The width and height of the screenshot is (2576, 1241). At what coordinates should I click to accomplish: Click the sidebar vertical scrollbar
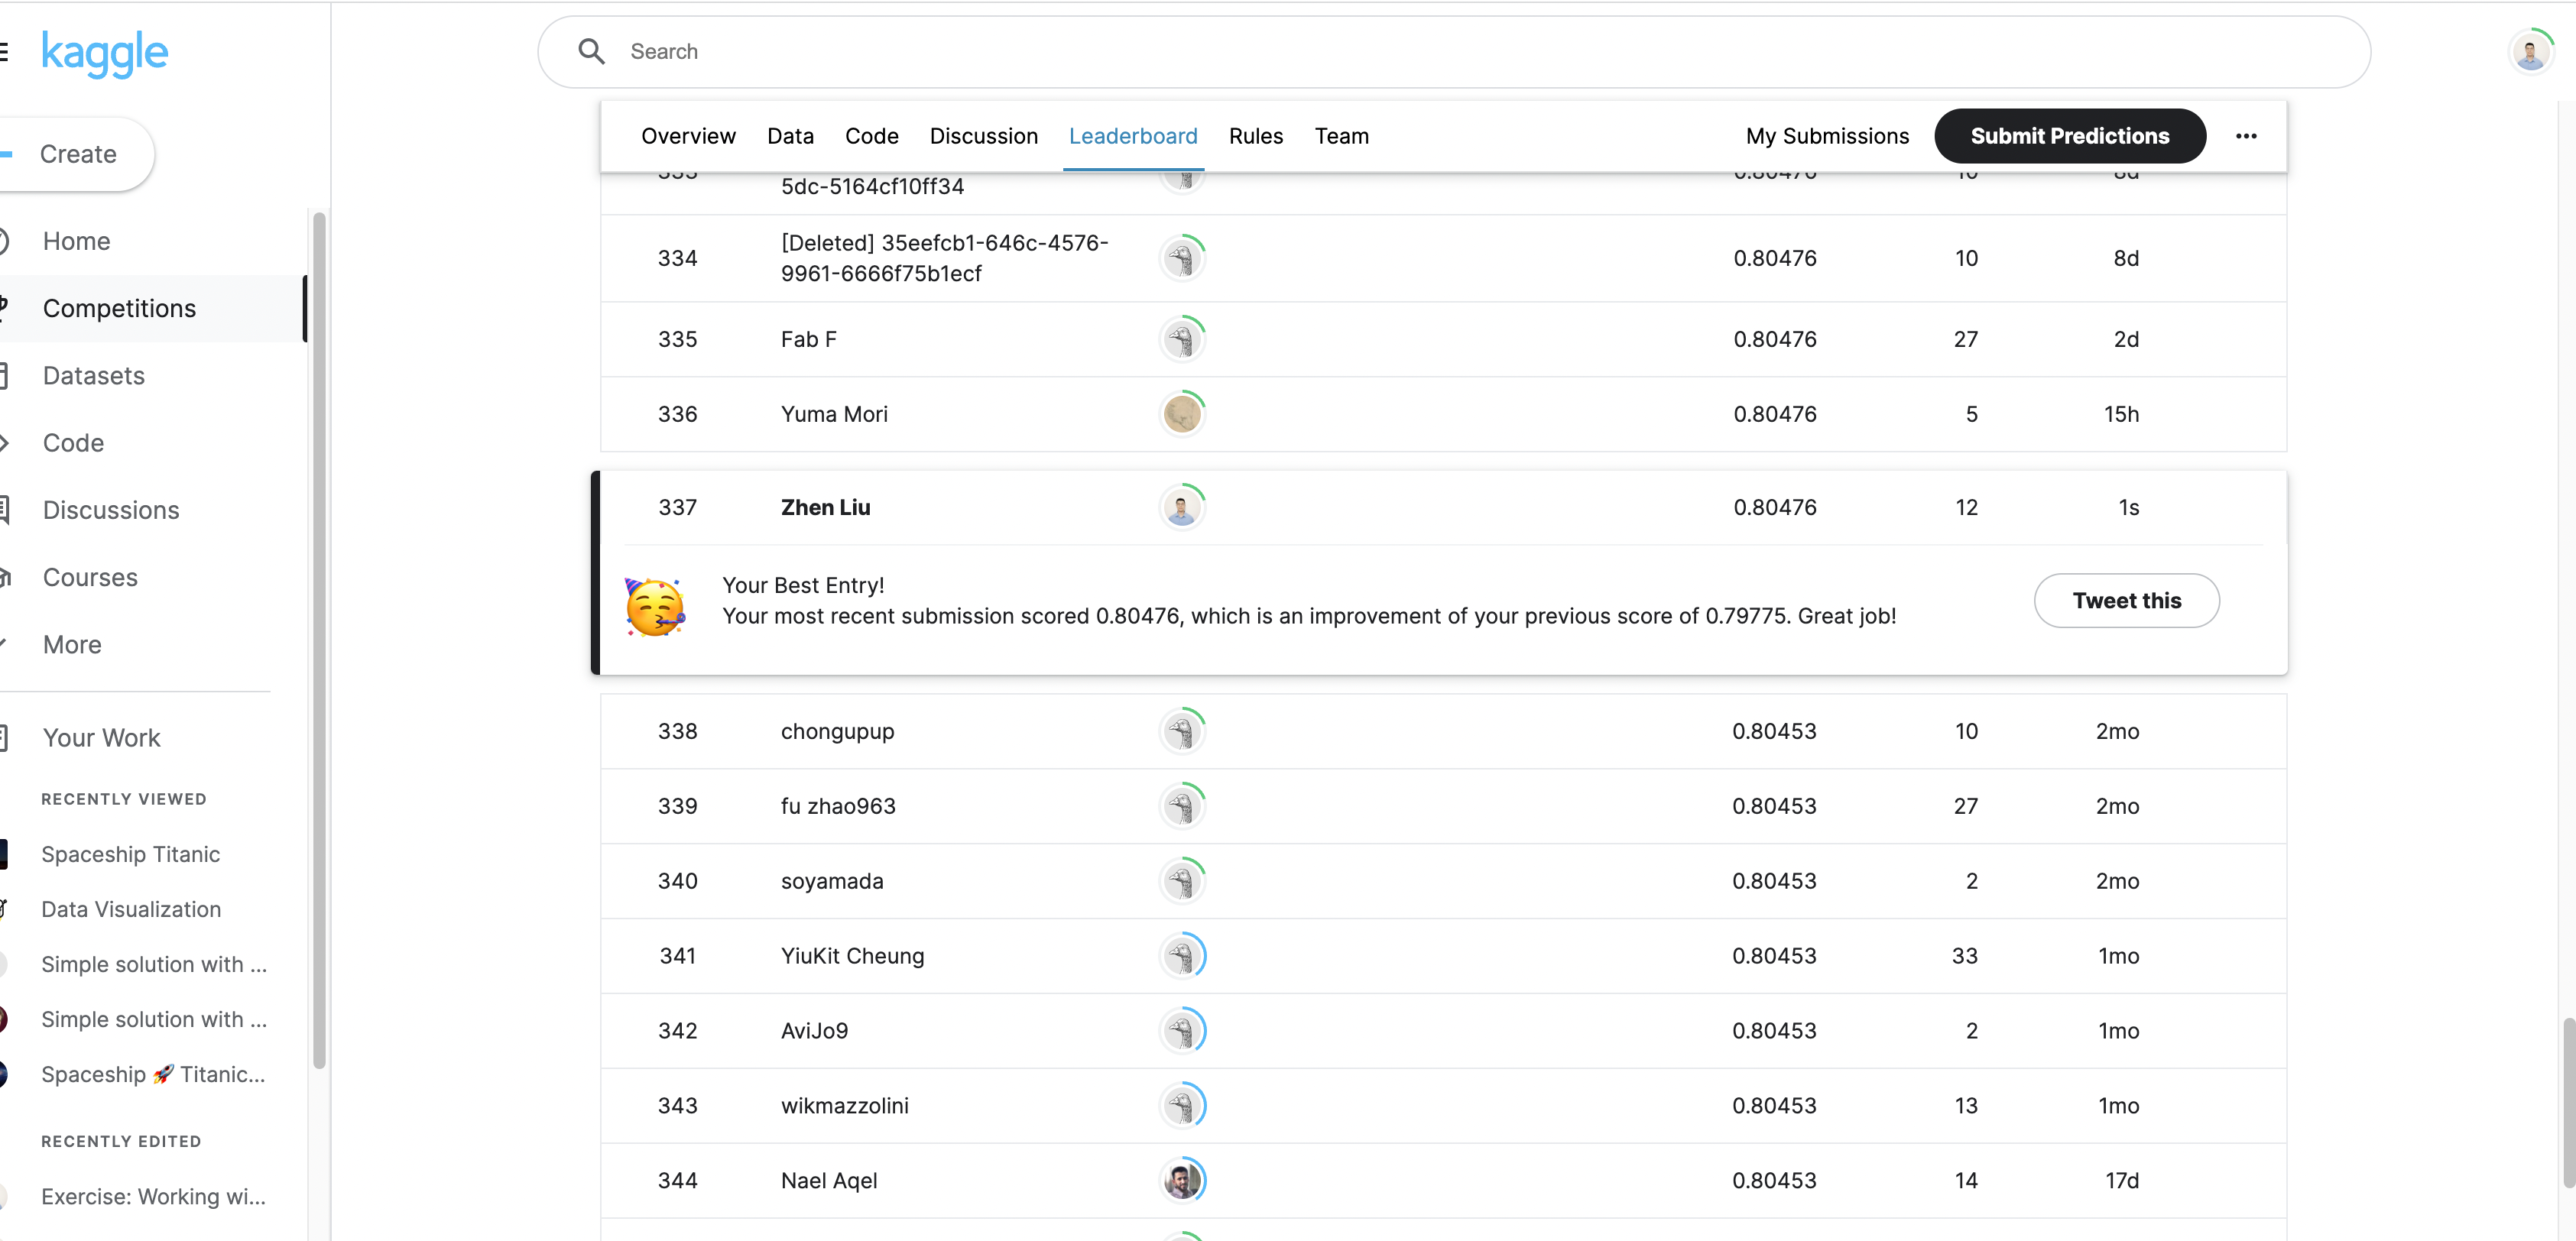[319, 640]
